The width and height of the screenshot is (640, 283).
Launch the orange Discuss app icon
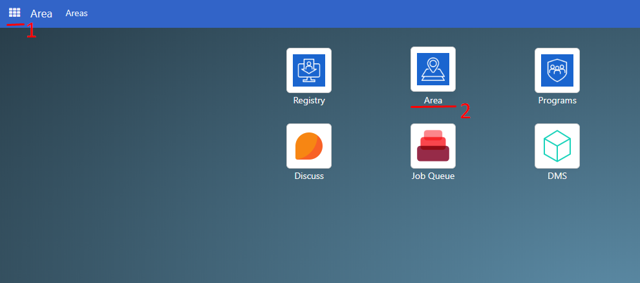pos(309,145)
